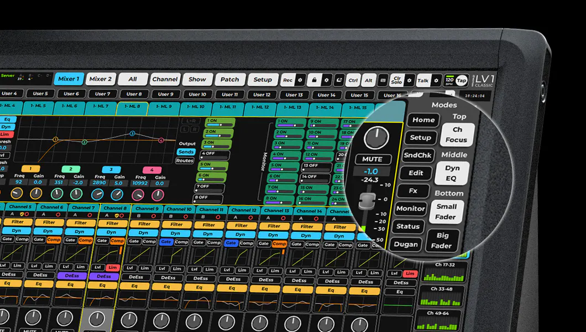The image size is (586, 332).
Task: Toggle the orange Comp on Channel 6
Action: pyautogui.click(x=54, y=240)
